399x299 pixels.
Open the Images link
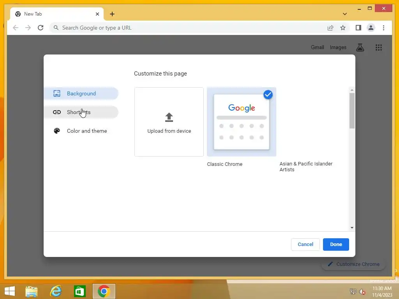click(x=338, y=47)
